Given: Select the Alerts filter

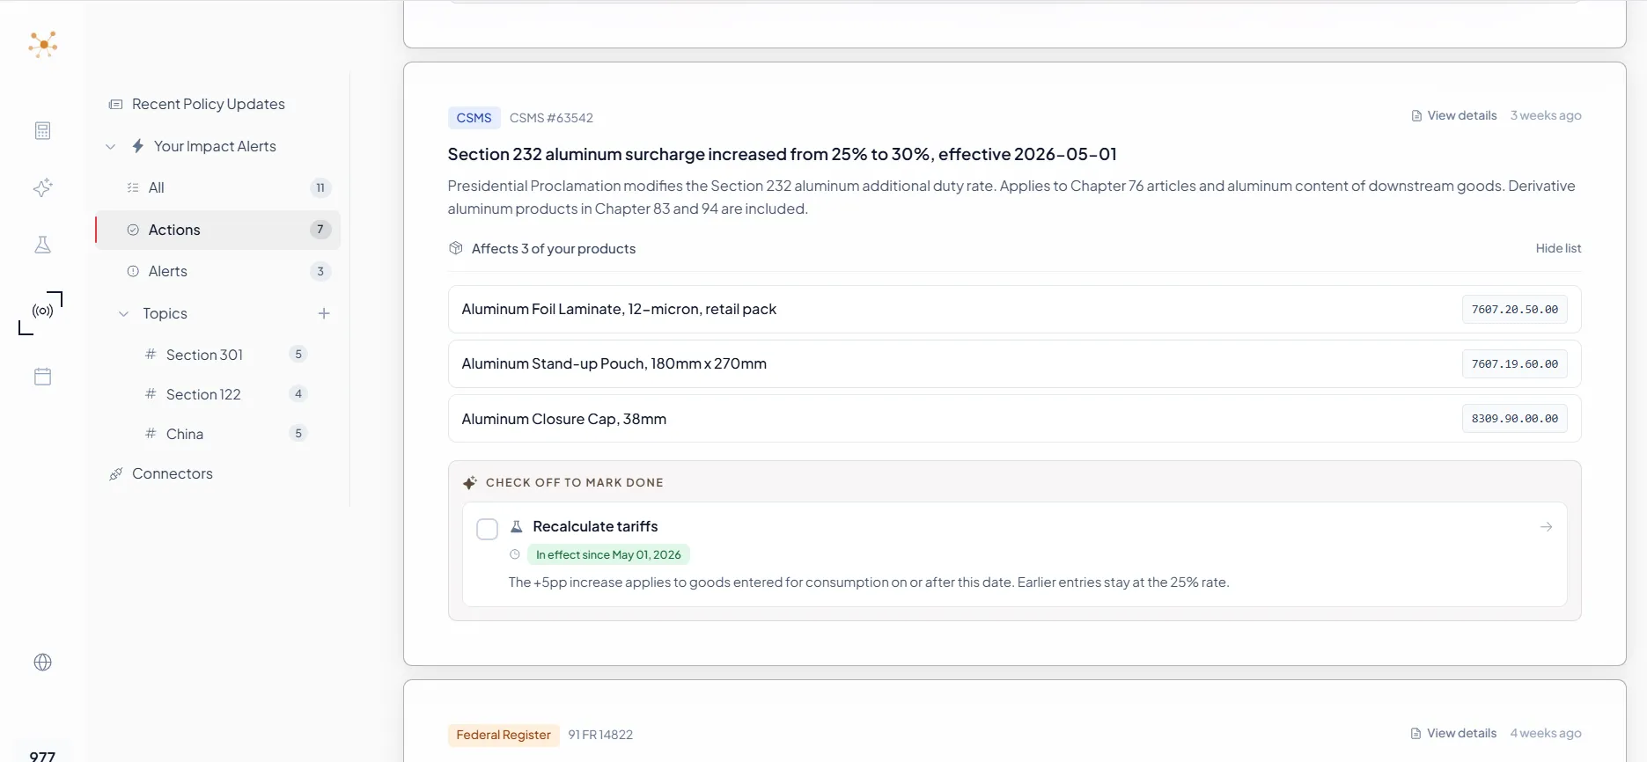Looking at the screenshot, I should tap(217, 271).
